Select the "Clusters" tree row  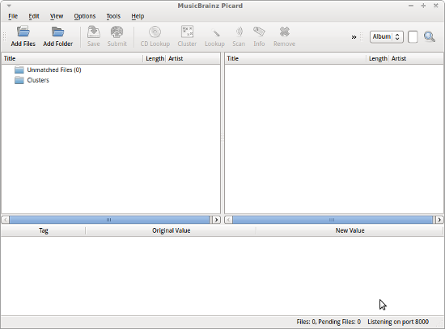[x=111, y=80]
